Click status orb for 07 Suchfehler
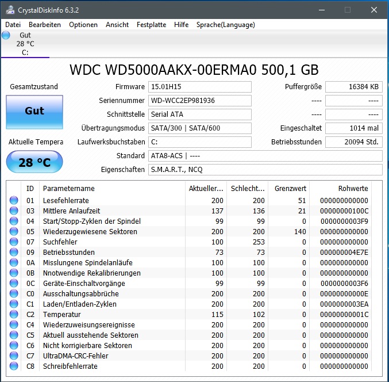389x382 pixels. pyautogui.click(x=14, y=242)
